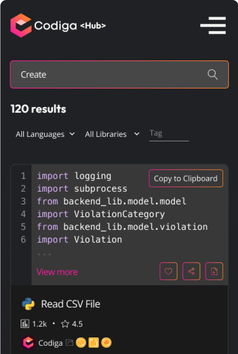Click the 1.2k usage count

pyautogui.click(x=40, y=324)
